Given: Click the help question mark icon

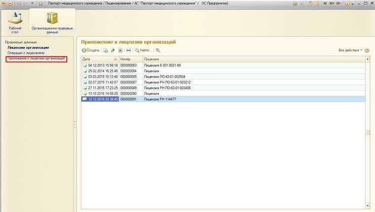Looking at the screenshot, I should 367,50.
